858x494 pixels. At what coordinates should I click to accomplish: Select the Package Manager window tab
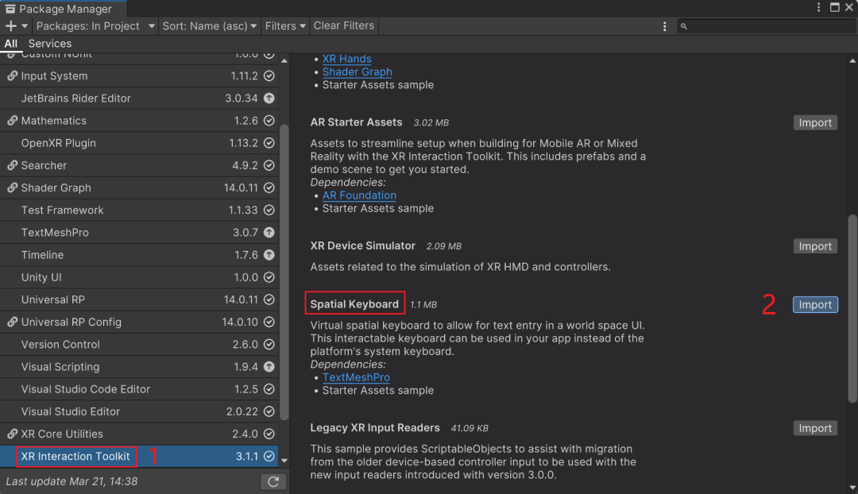[x=64, y=8]
